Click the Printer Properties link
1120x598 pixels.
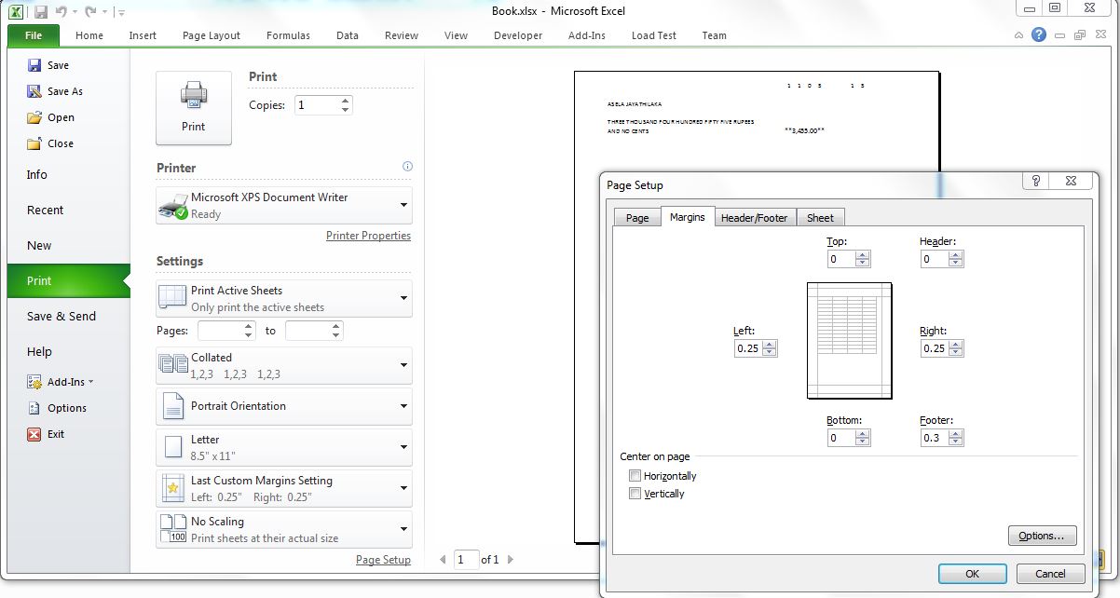pyautogui.click(x=368, y=236)
